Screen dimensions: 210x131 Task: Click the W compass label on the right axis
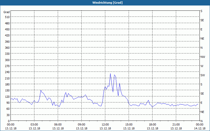pyautogui.click(x=202, y=66)
